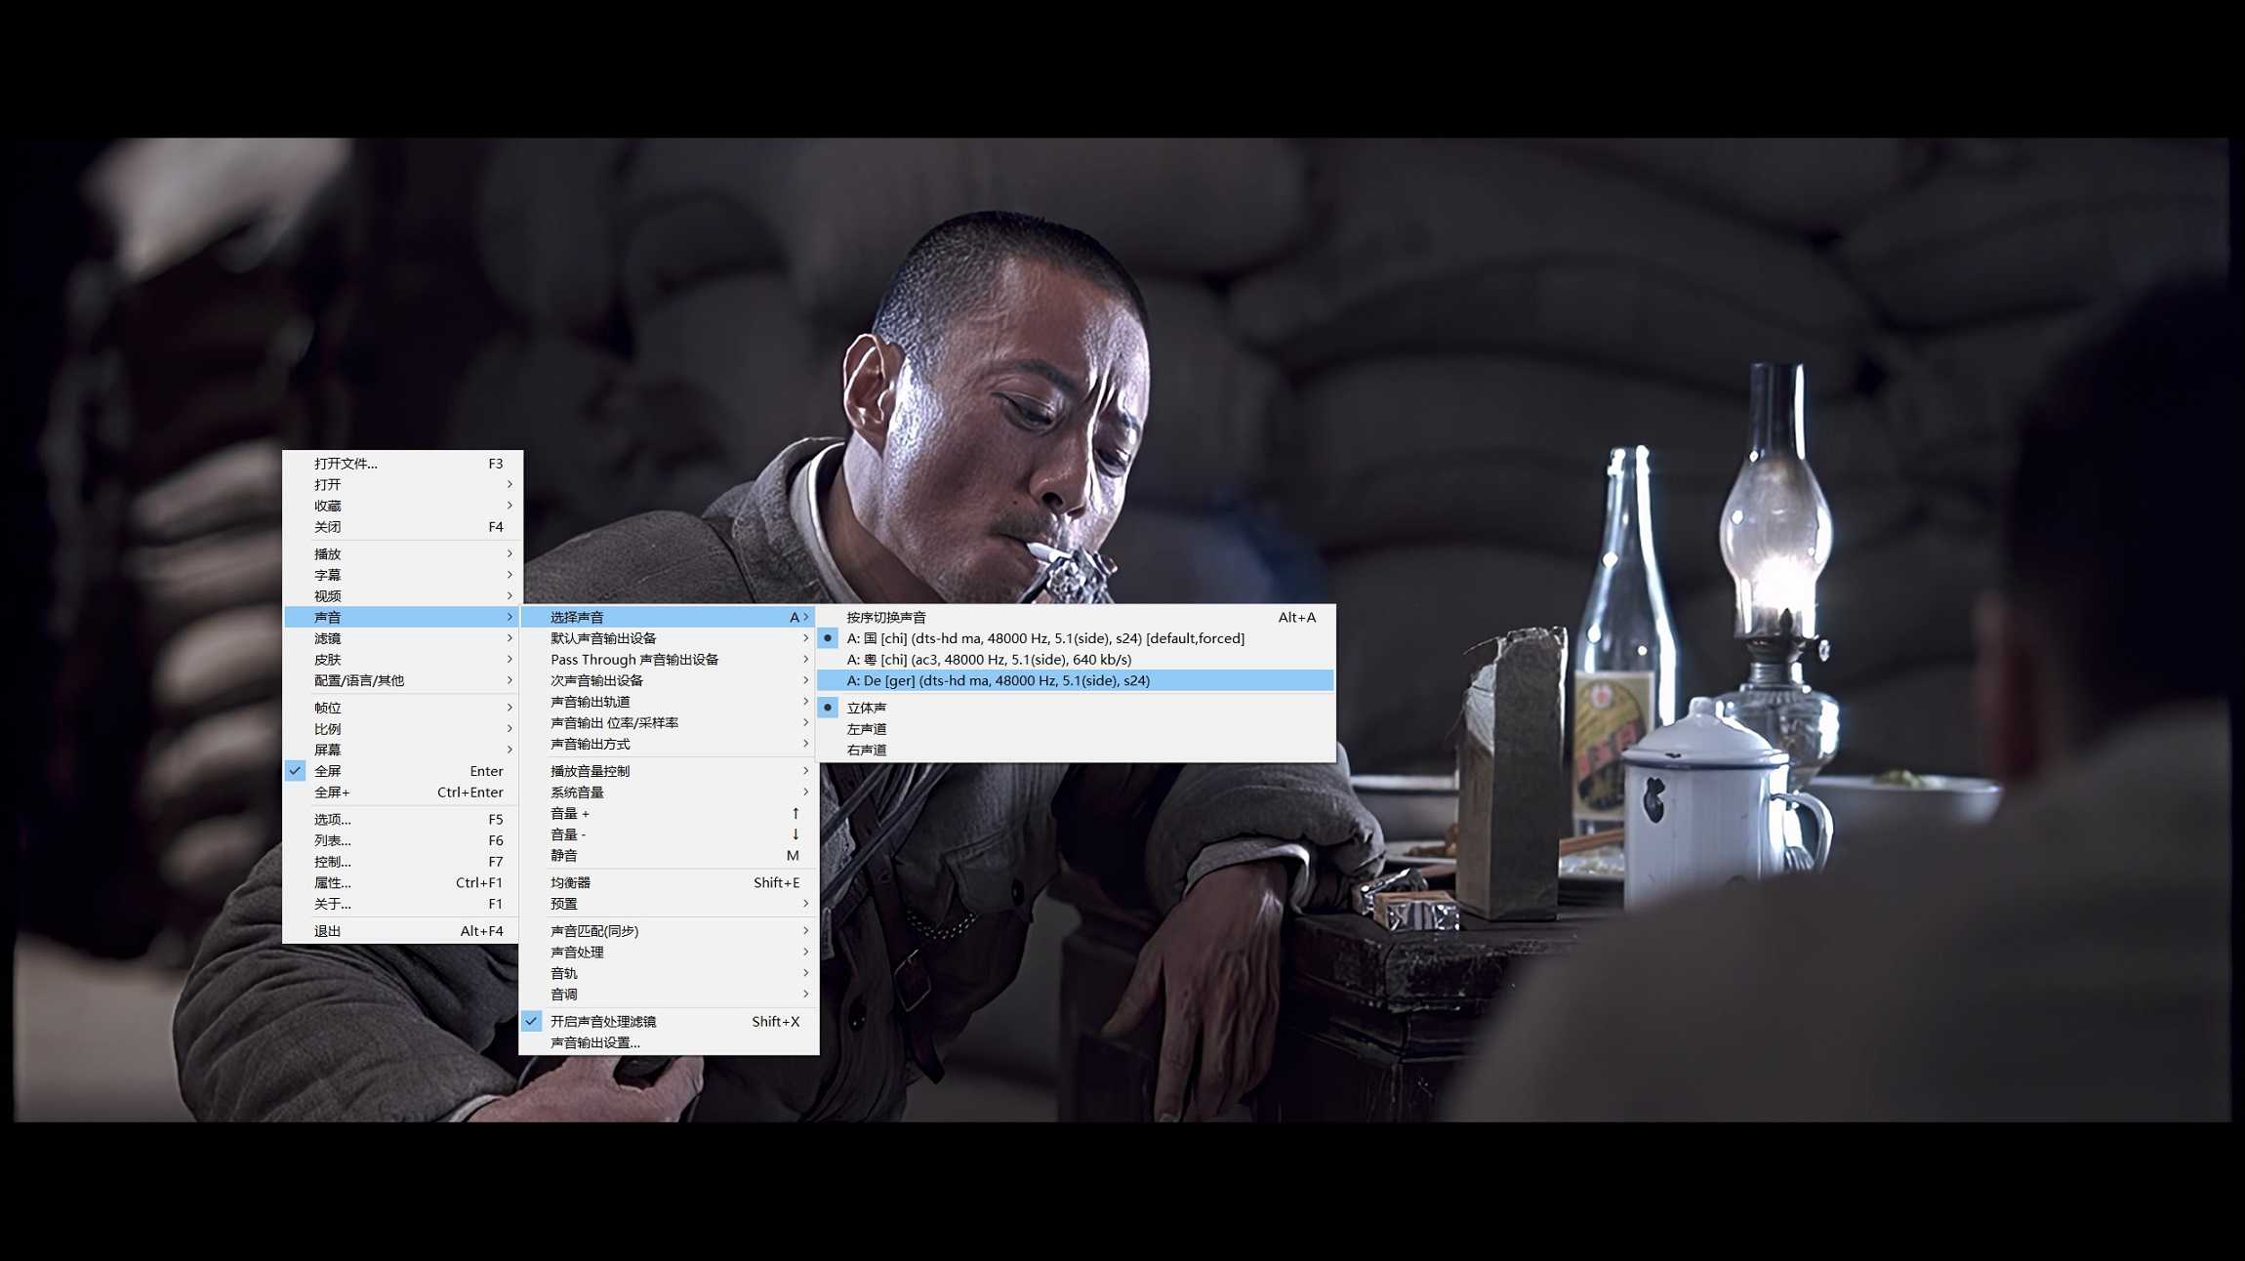Open the 控制... panel
2245x1261 pixels.
402,862
